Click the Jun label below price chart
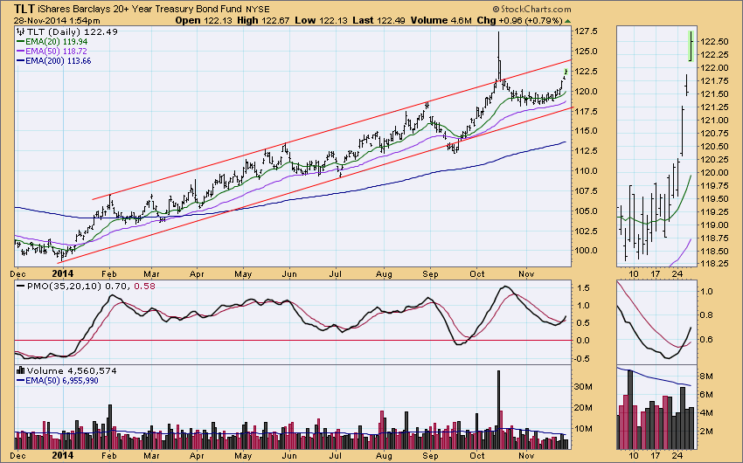Screen dimensions: 743x463 pyautogui.click(x=289, y=274)
